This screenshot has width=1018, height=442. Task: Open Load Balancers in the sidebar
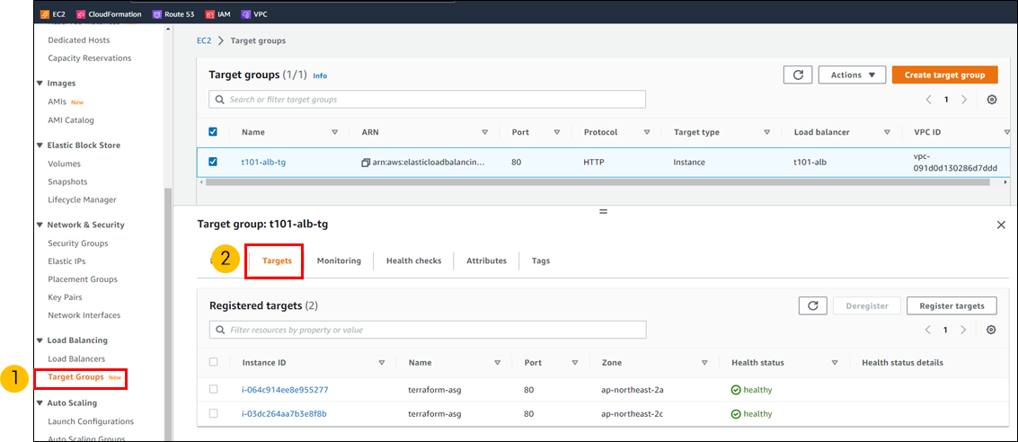pos(76,359)
